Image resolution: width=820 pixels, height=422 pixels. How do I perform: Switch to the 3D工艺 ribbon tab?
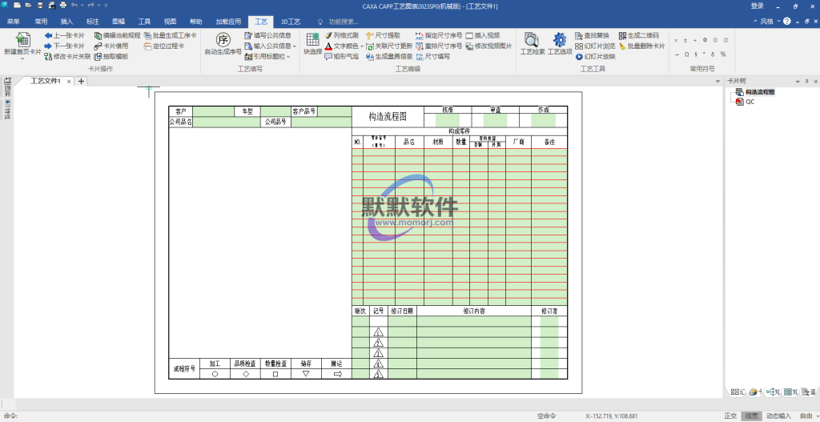click(291, 22)
